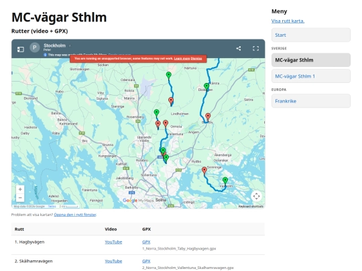Click the Solna label on the map

click(161, 200)
